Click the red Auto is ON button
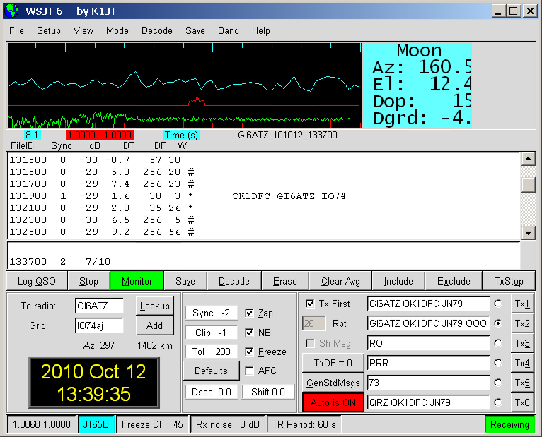This screenshot has height=437, width=542. 333,402
